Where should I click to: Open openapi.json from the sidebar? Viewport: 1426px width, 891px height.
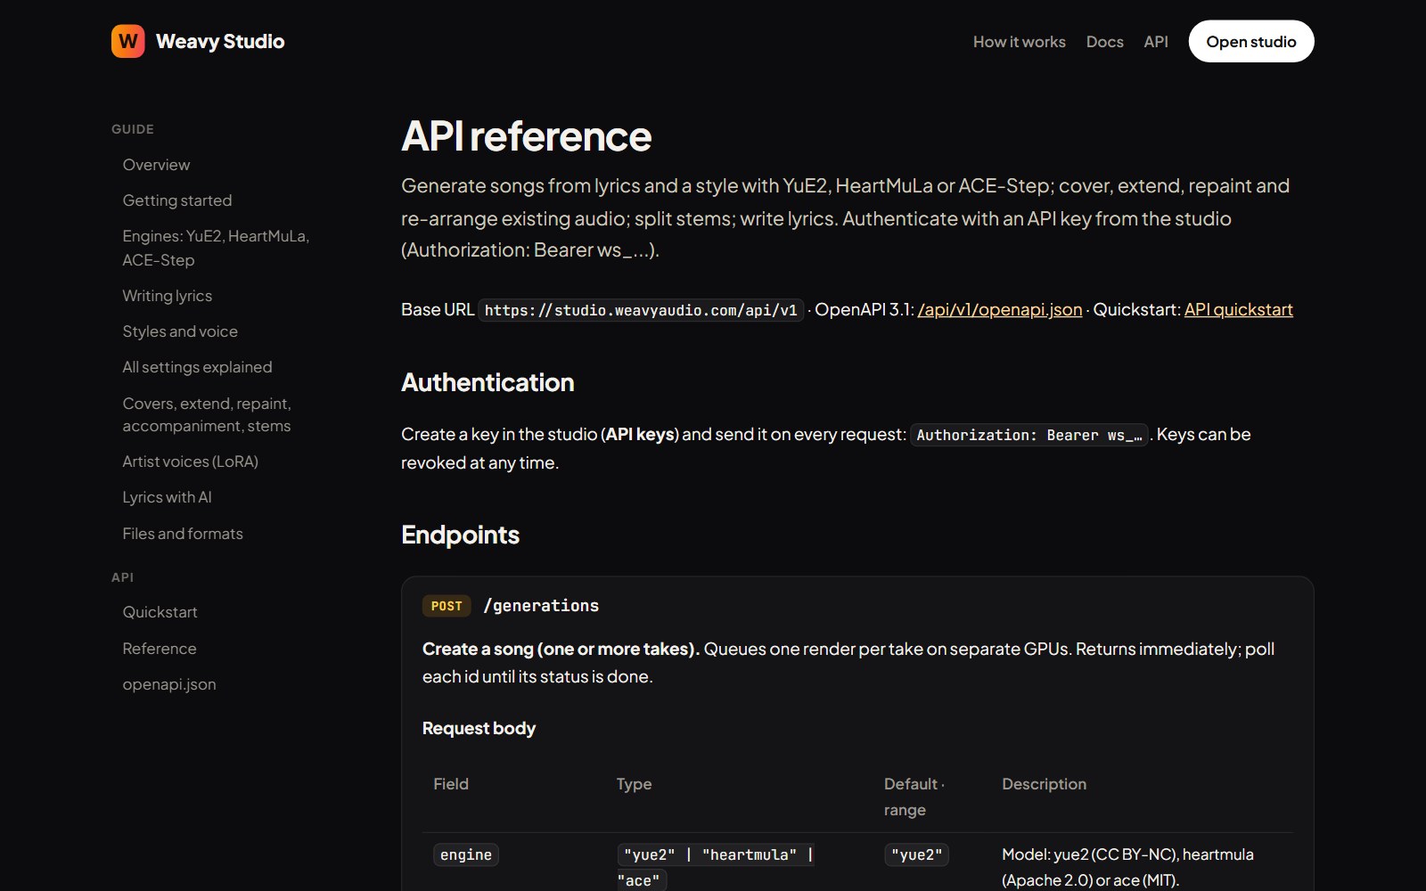(168, 684)
